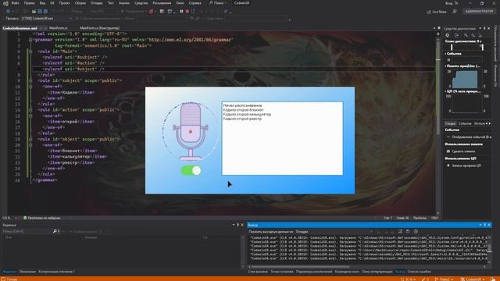Image resolution: width=500 pixels, height=281 pixels.
Task: Open the Окно menu
Action: pyautogui.click(x=180, y=3)
